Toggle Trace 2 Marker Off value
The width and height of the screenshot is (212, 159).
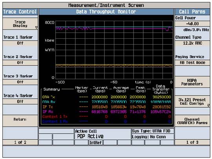(x=20, y=63)
